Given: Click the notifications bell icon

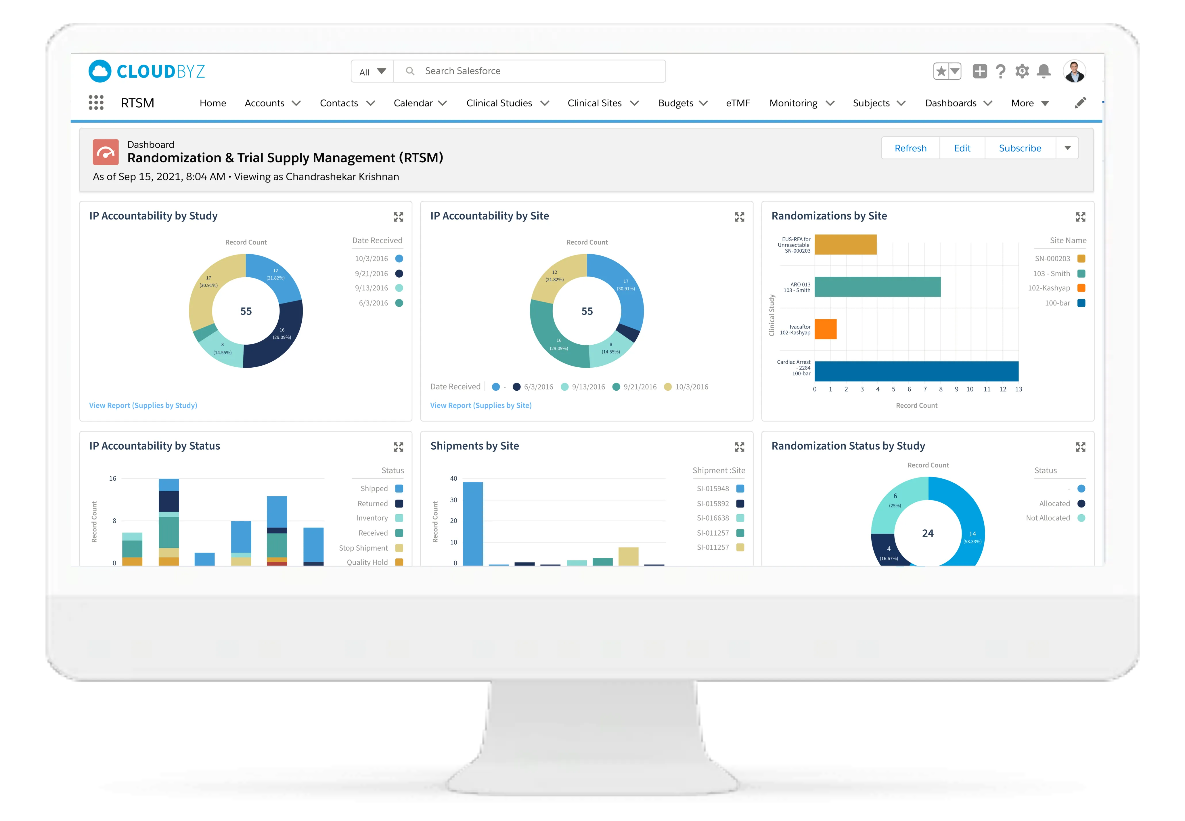Looking at the screenshot, I should tap(1043, 71).
